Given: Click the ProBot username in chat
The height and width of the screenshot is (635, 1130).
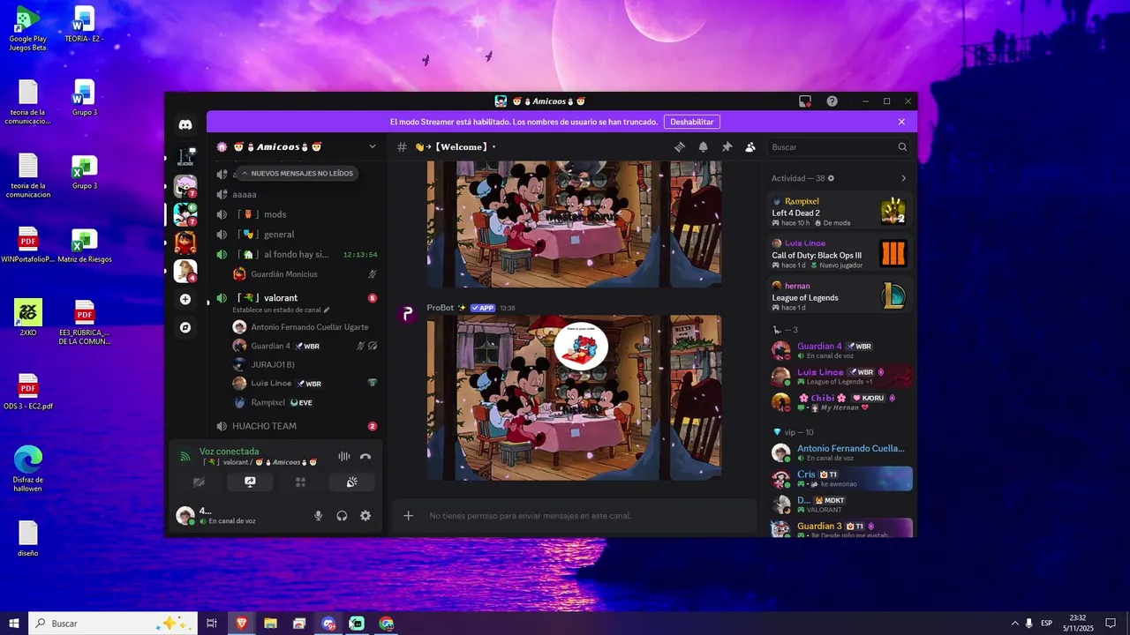Looking at the screenshot, I should [440, 308].
